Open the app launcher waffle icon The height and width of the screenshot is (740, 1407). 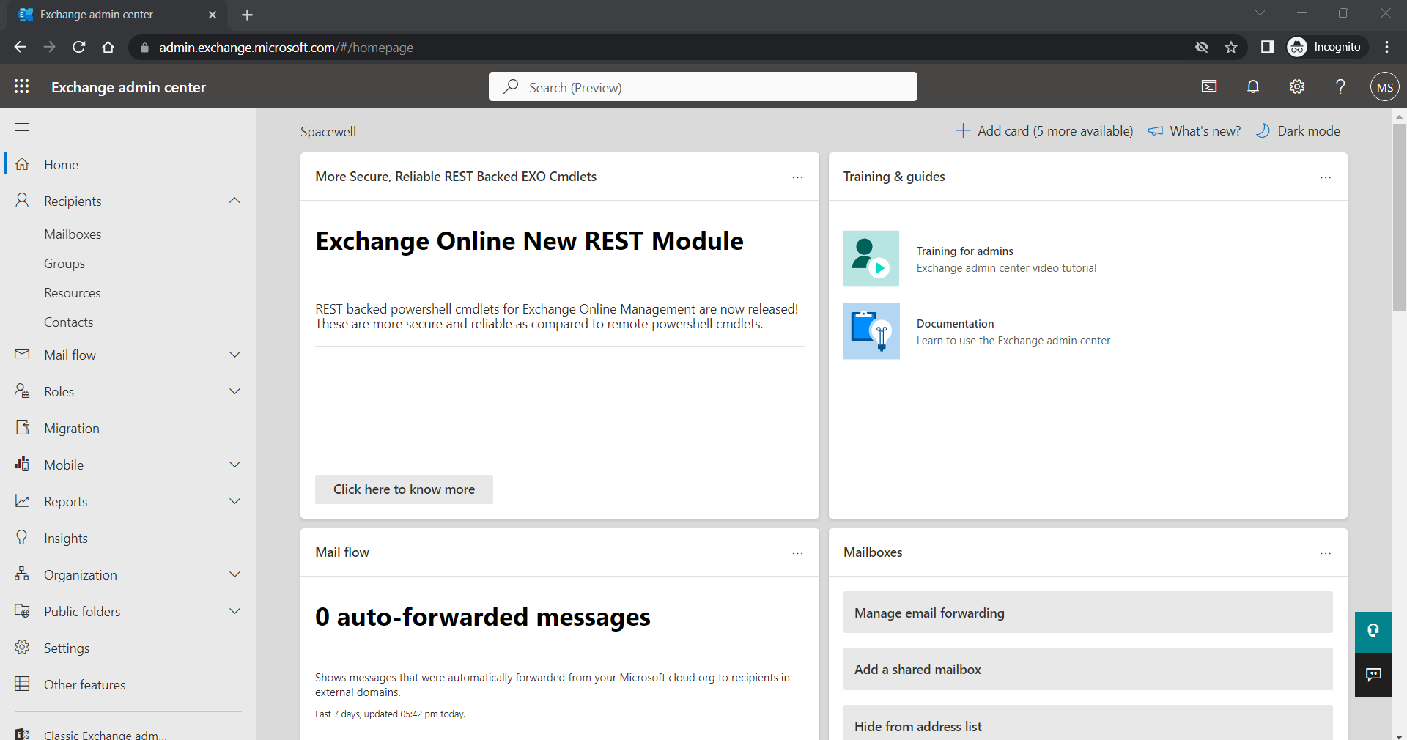[x=22, y=86]
